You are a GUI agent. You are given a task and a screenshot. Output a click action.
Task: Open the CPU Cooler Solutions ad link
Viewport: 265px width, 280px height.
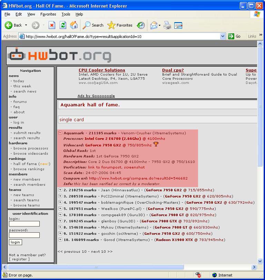[x=102, y=70]
